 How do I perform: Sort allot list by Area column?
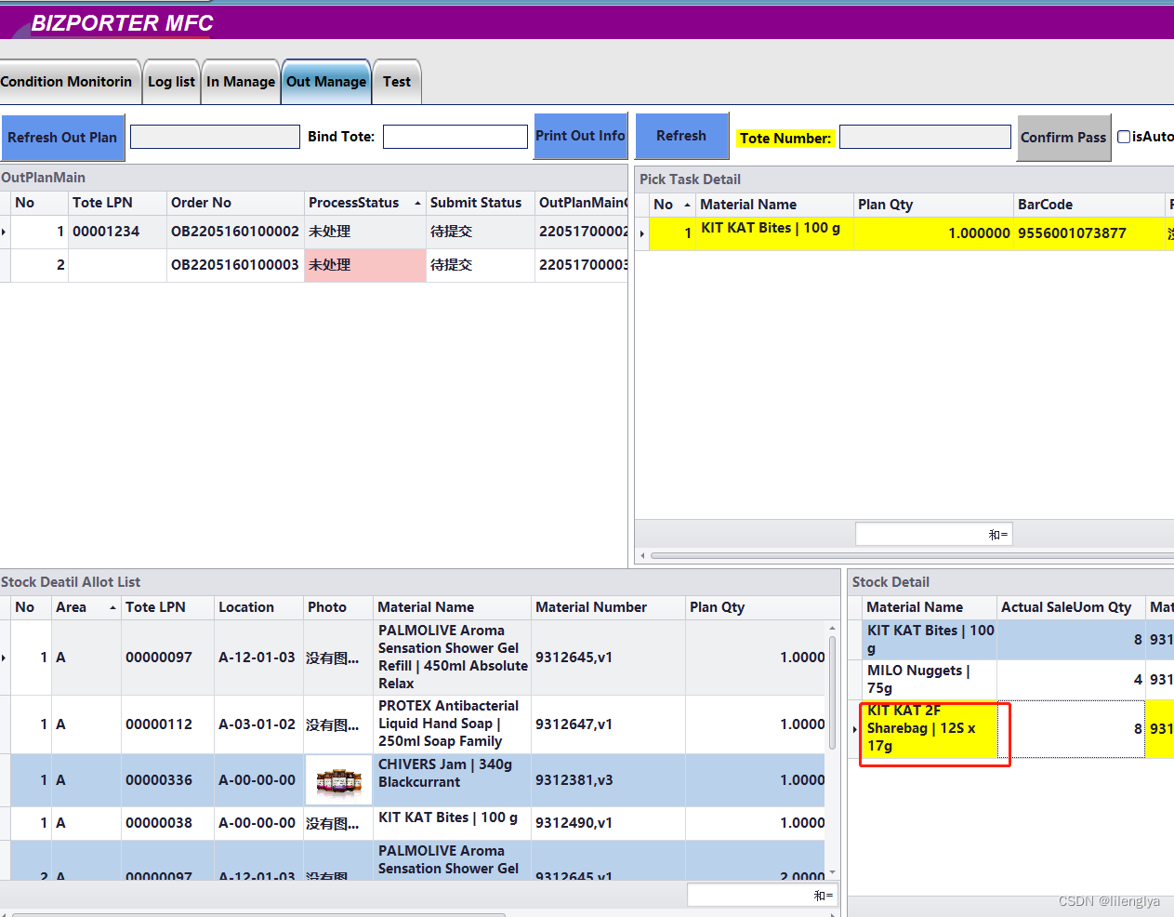pyautogui.click(x=86, y=607)
